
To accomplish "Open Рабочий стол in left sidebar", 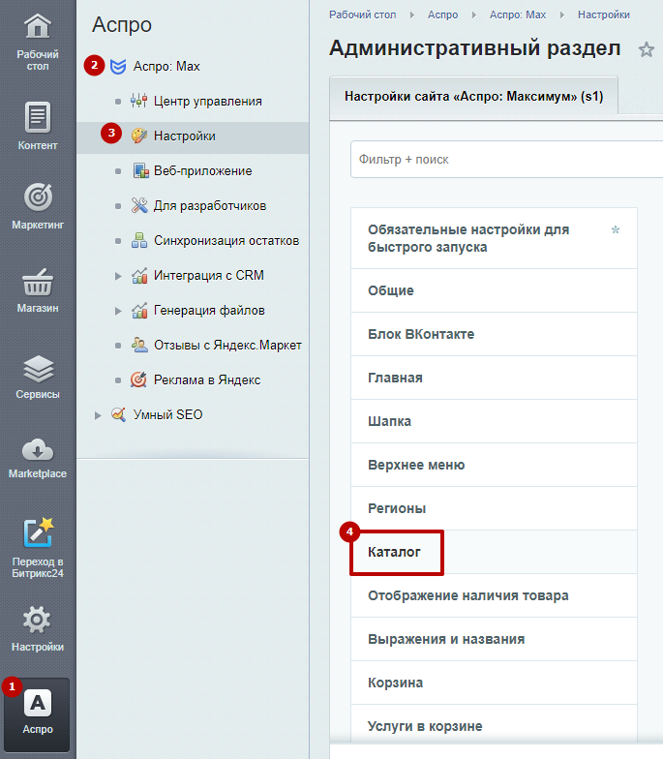I will coord(37,43).
